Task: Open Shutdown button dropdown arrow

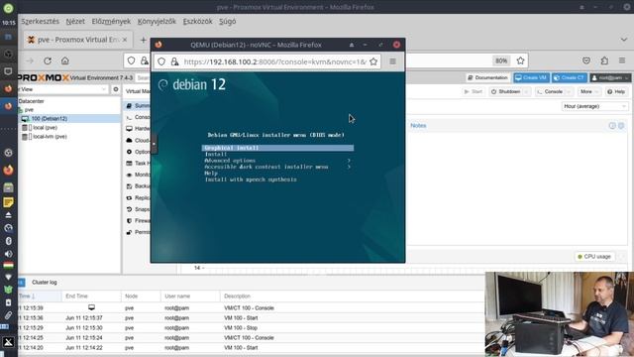Action: pyautogui.click(x=526, y=92)
